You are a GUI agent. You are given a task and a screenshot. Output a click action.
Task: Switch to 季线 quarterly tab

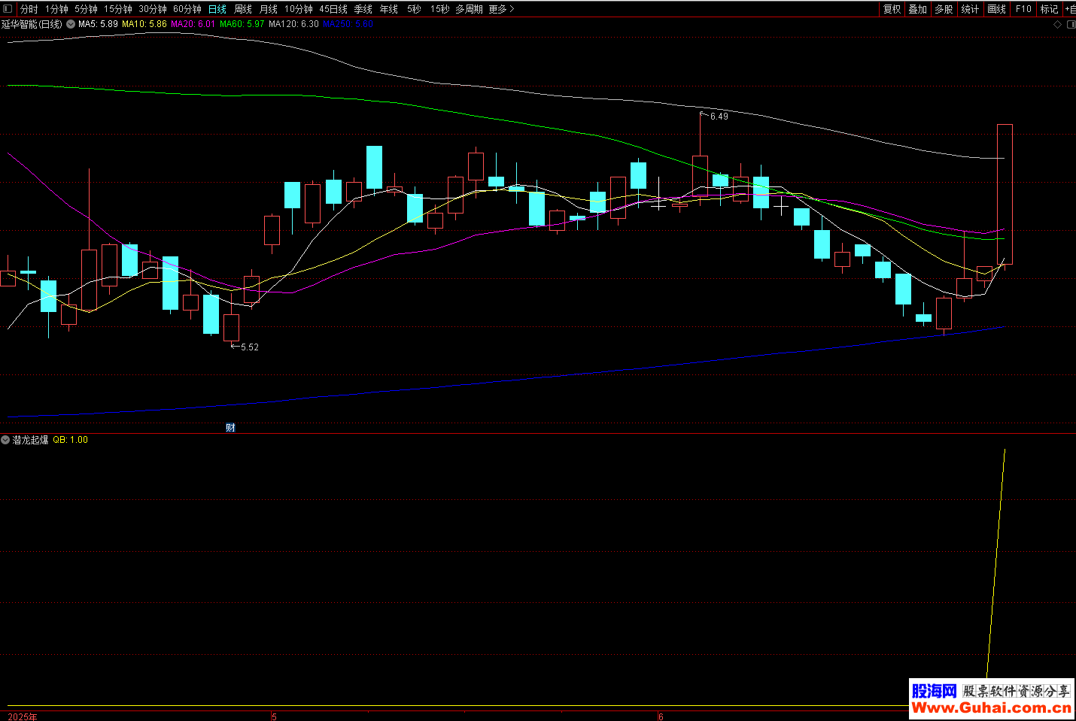pyautogui.click(x=363, y=9)
